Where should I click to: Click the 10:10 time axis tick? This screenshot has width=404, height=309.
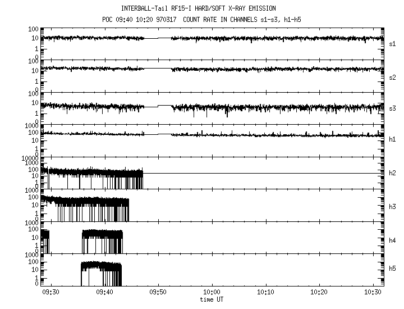point(265,293)
